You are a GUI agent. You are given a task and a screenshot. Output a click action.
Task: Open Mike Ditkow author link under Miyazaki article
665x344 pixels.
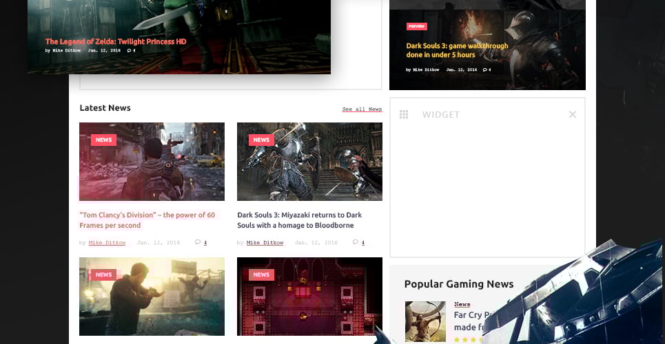(x=265, y=243)
